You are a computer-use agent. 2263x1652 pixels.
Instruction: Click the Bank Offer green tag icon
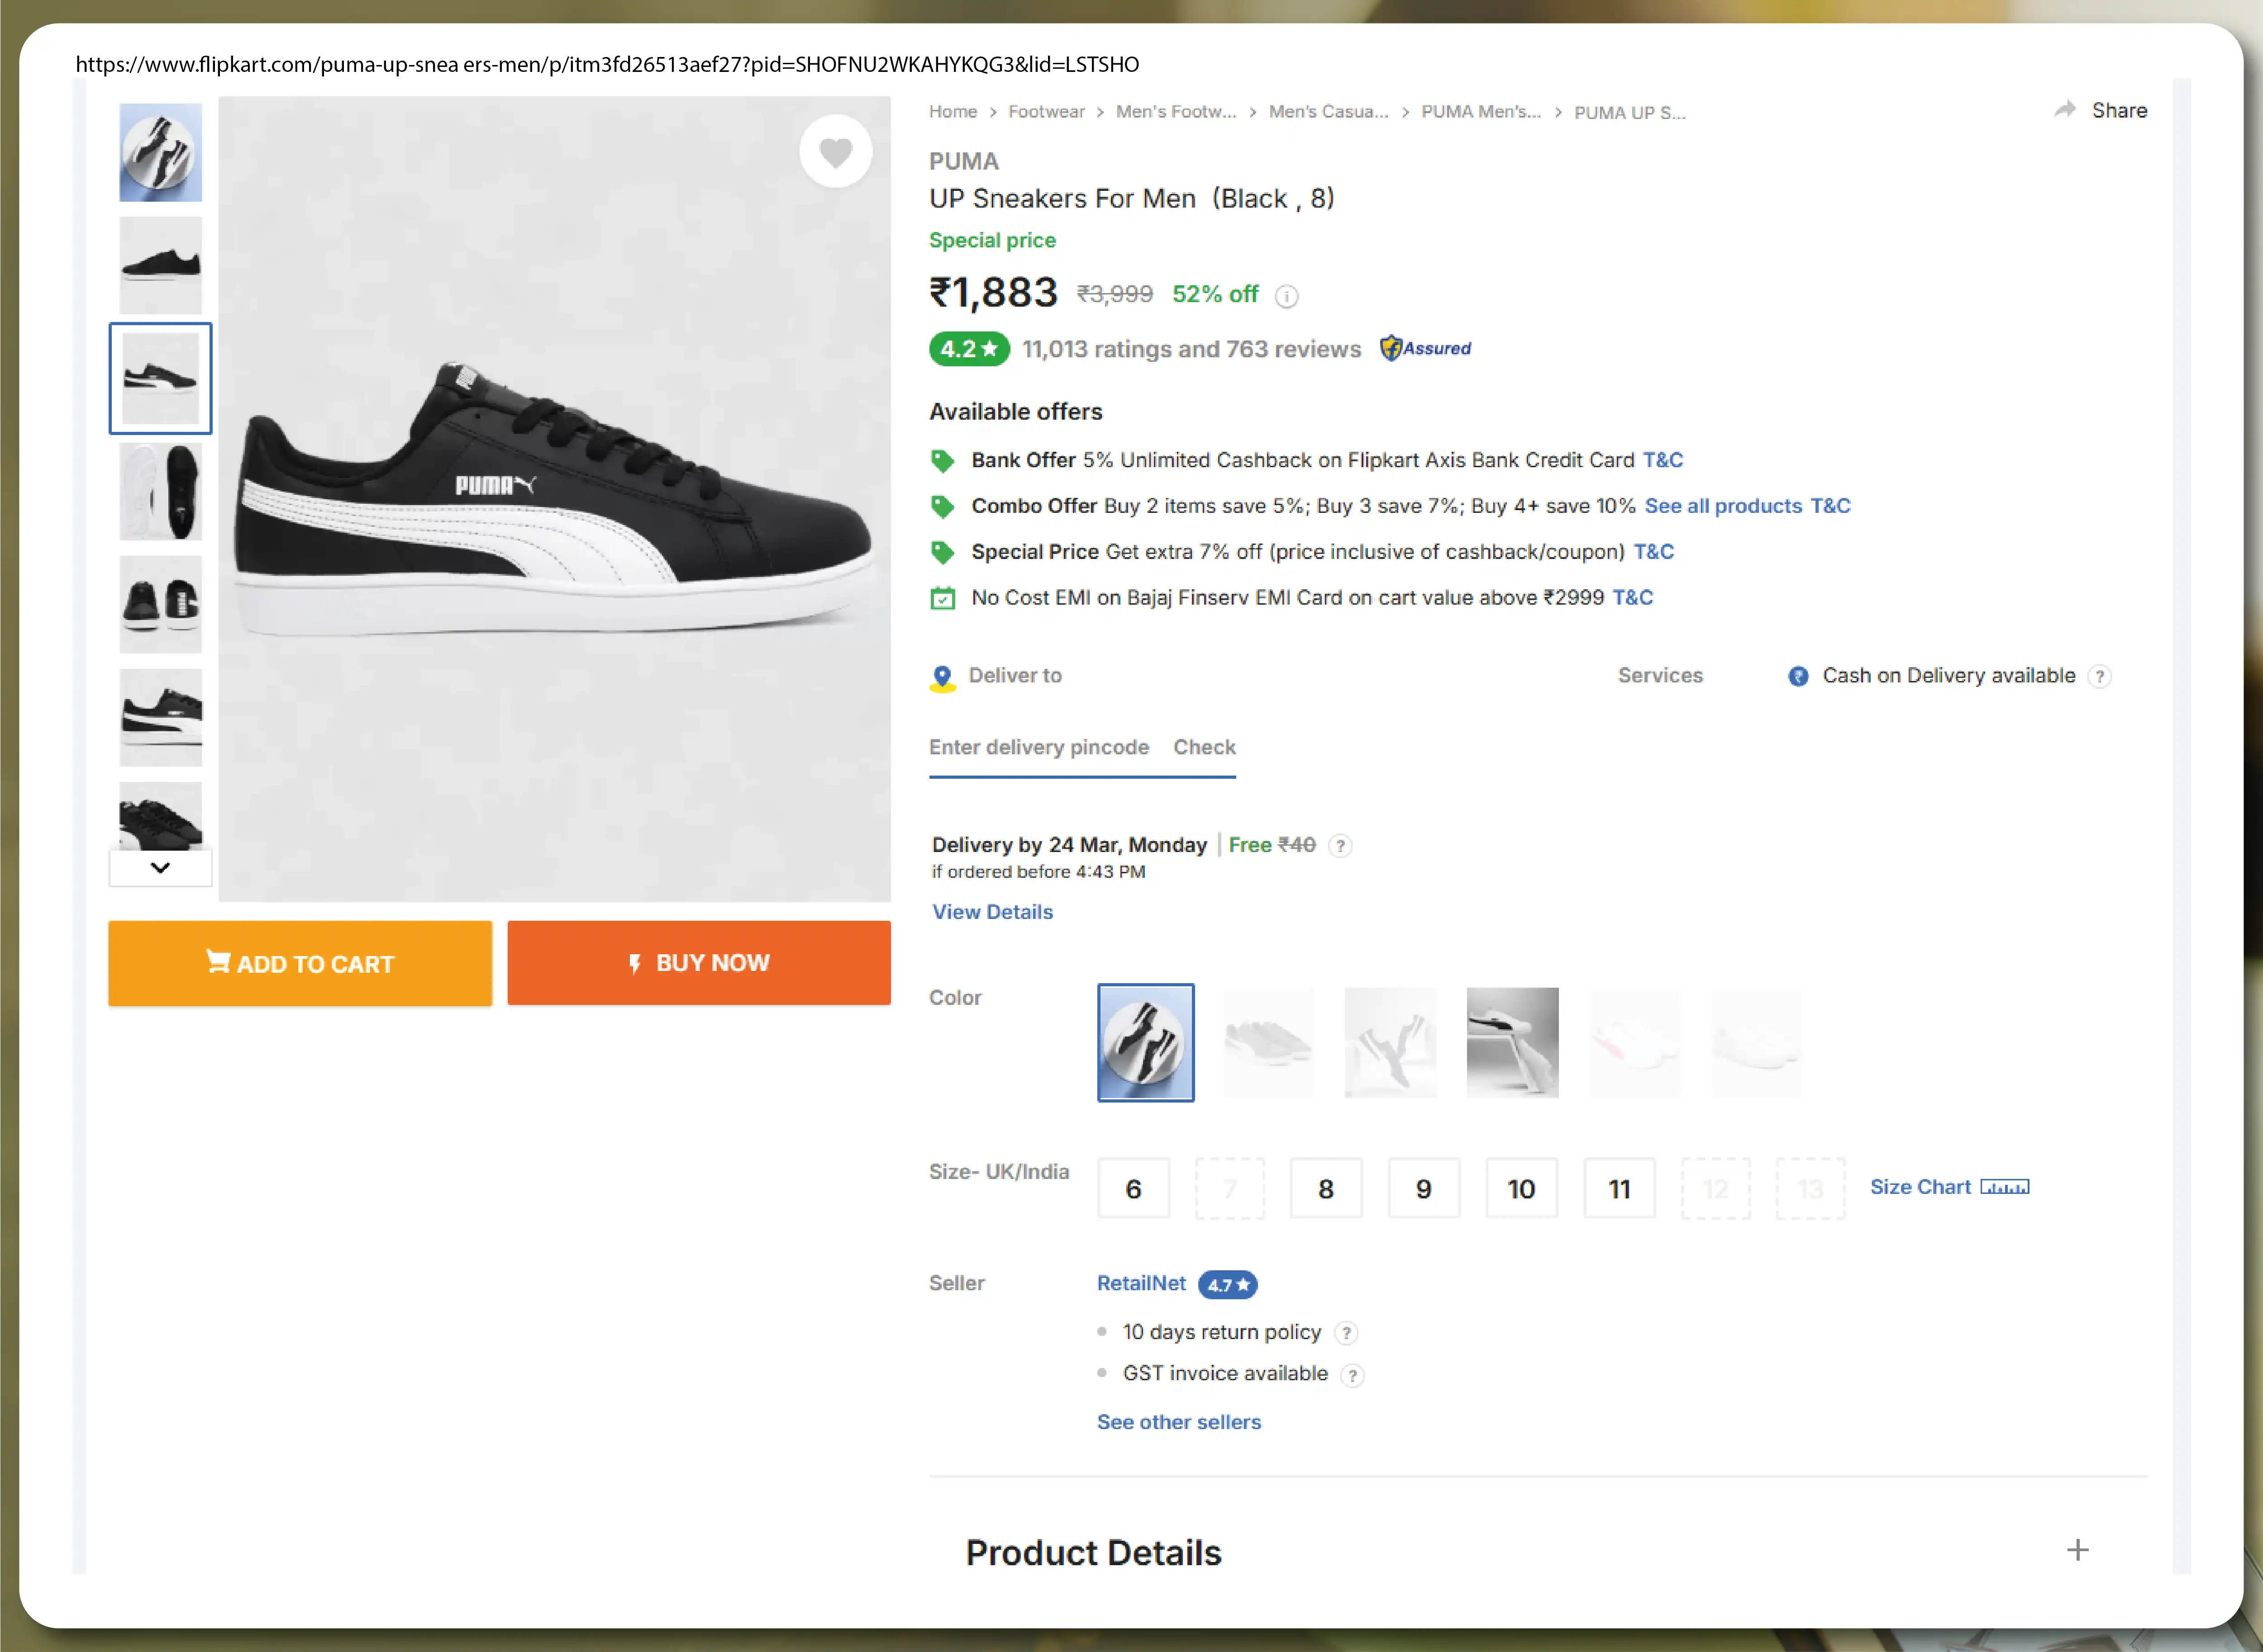943,461
